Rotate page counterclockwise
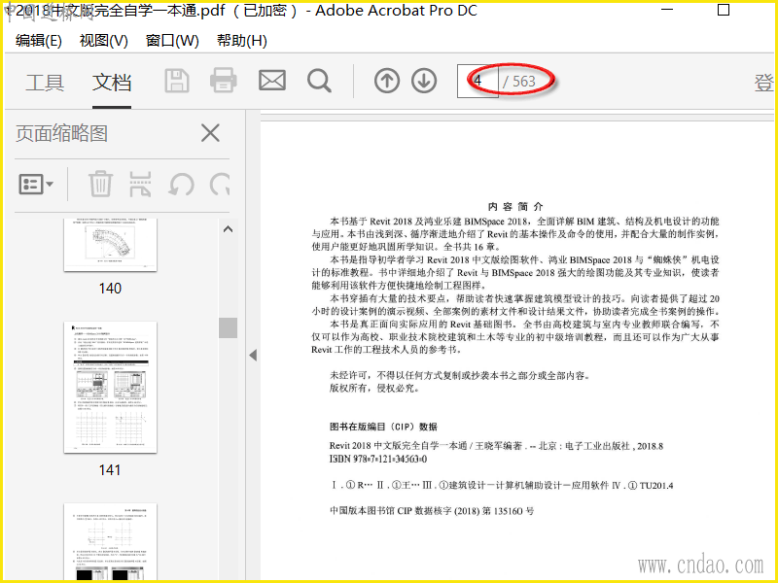This screenshot has height=583, width=778. coord(181,185)
